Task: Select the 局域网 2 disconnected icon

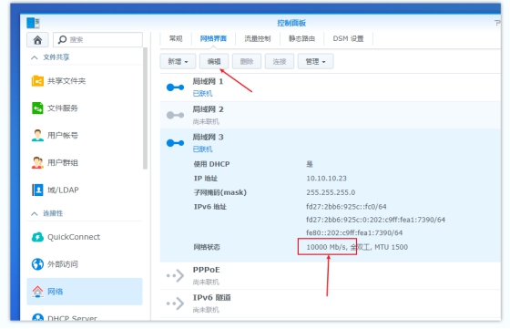Action: 175,115
